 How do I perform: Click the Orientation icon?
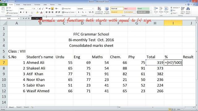56,9
